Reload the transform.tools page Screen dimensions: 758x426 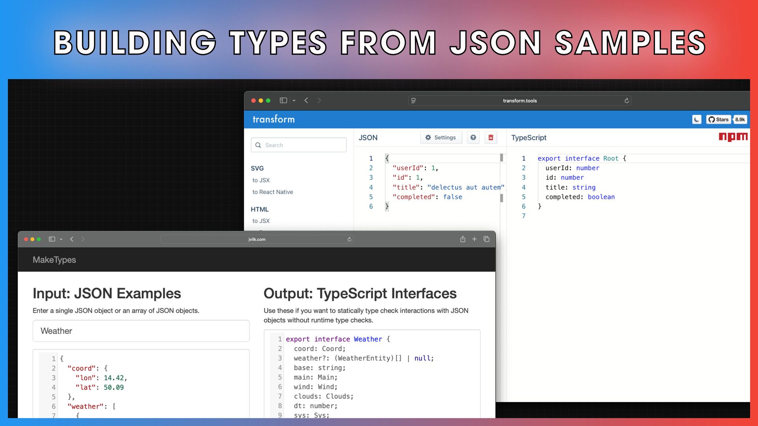627,101
